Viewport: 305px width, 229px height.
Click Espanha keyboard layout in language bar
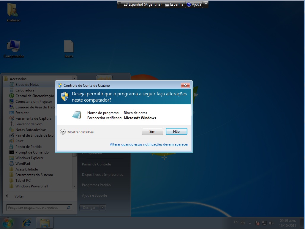click(x=174, y=4)
